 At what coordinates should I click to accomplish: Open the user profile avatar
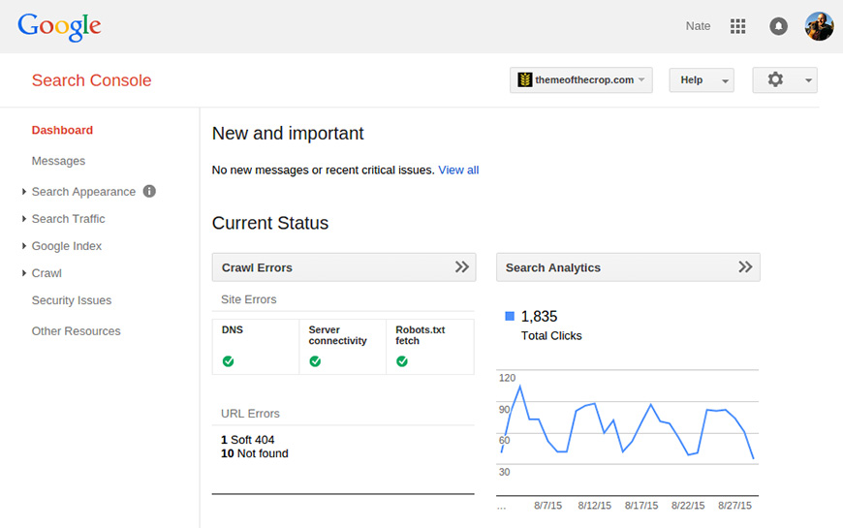pyautogui.click(x=819, y=26)
